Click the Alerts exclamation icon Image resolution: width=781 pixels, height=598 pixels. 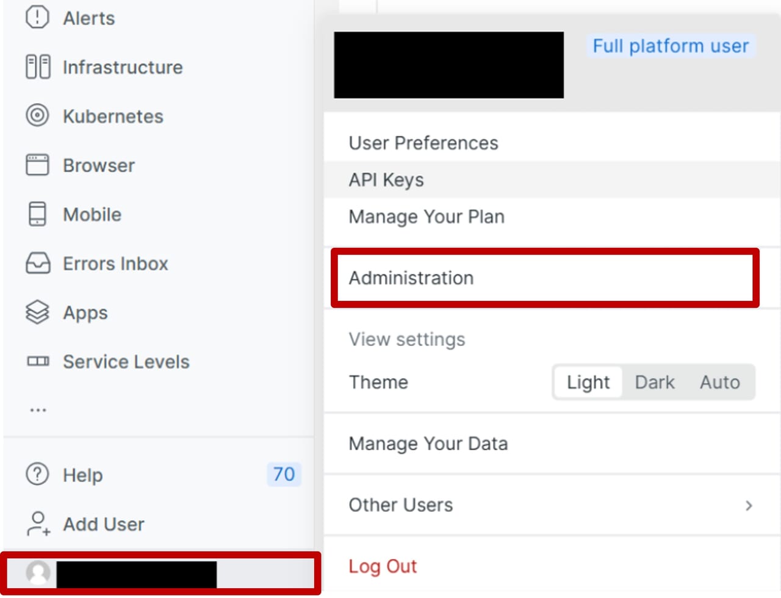37,17
